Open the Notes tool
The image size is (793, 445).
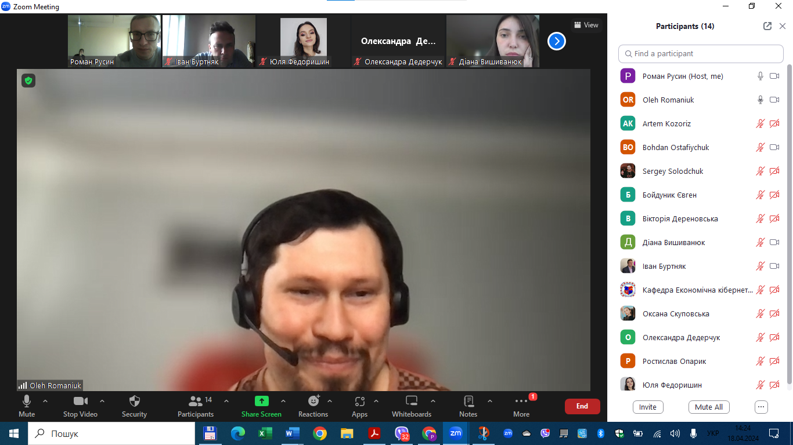[x=468, y=401]
